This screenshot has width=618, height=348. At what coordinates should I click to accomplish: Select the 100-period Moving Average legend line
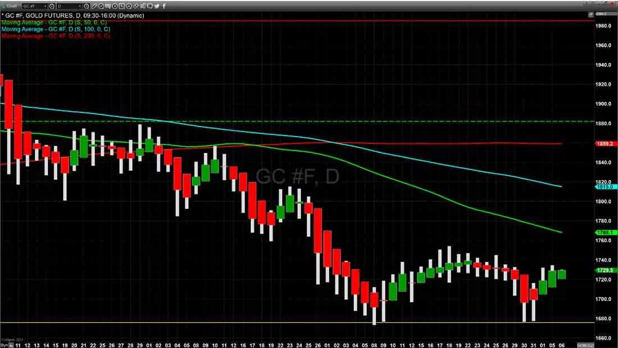coord(56,29)
